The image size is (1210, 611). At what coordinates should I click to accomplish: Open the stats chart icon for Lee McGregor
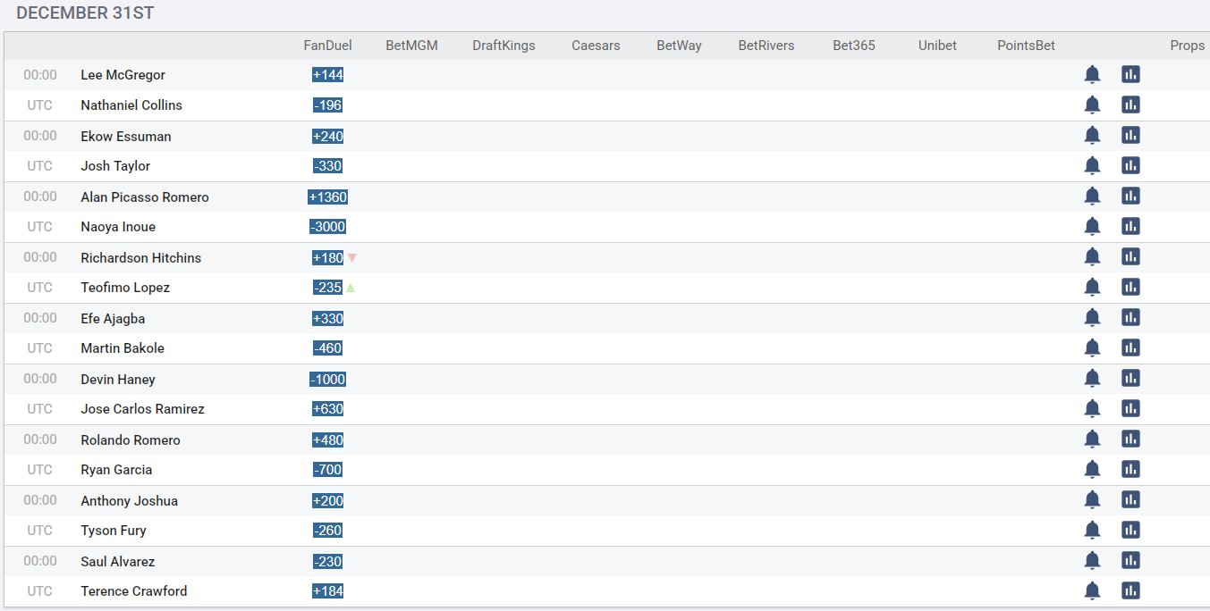click(x=1130, y=75)
